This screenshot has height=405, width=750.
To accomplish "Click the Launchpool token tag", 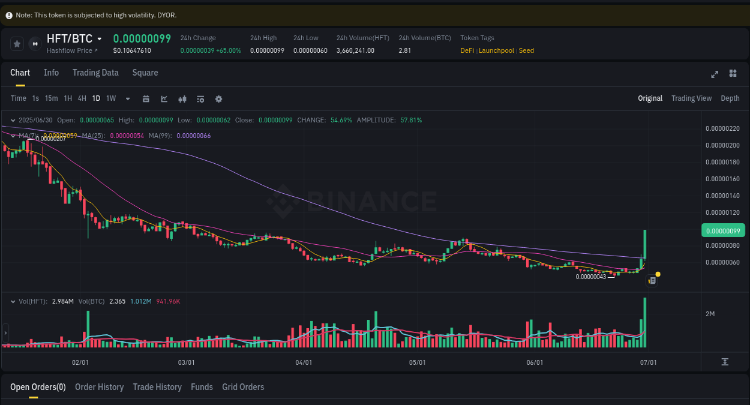I will click(x=496, y=50).
